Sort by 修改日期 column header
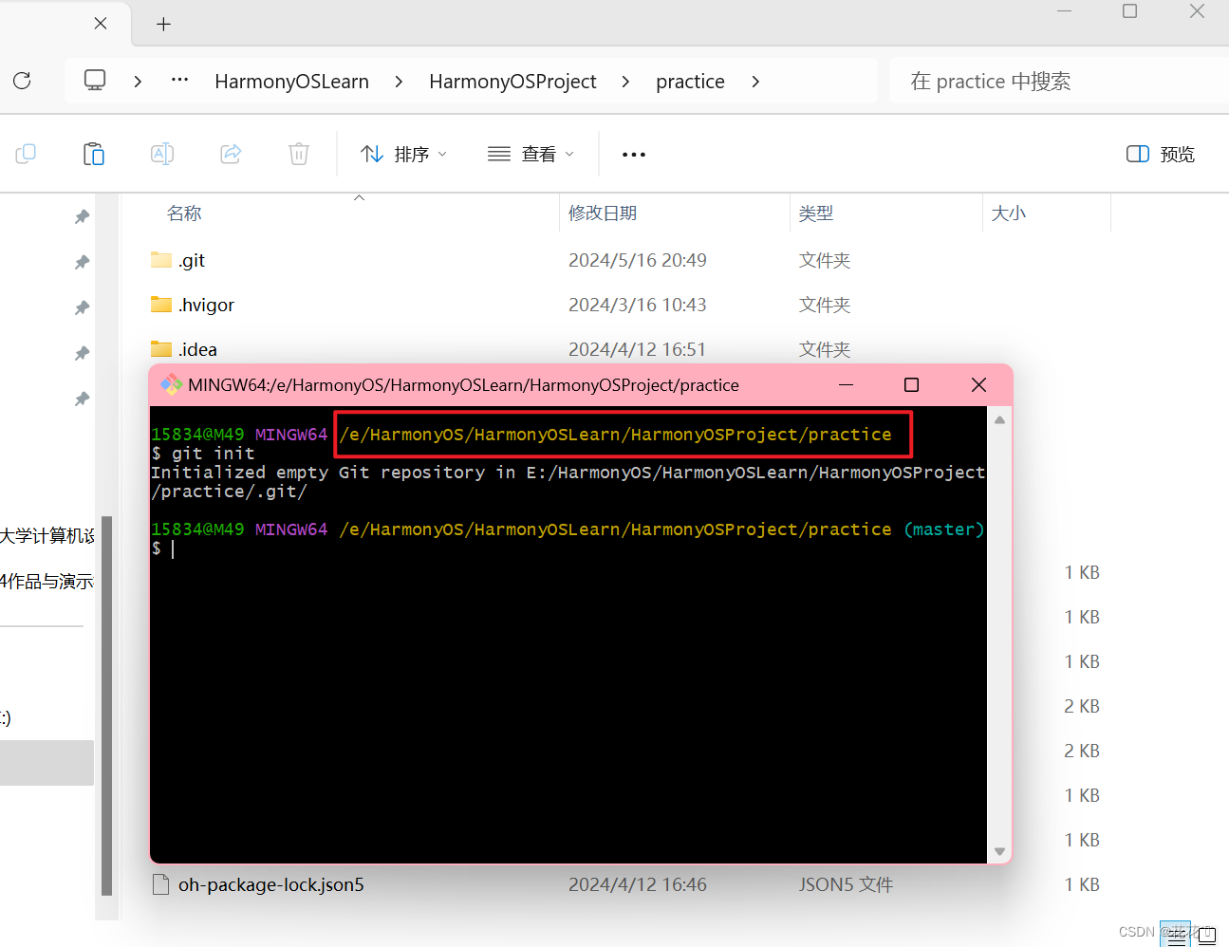 [603, 214]
